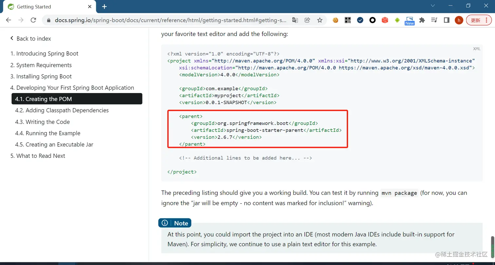
Task: Go Back to index
Action: pos(30,39)
